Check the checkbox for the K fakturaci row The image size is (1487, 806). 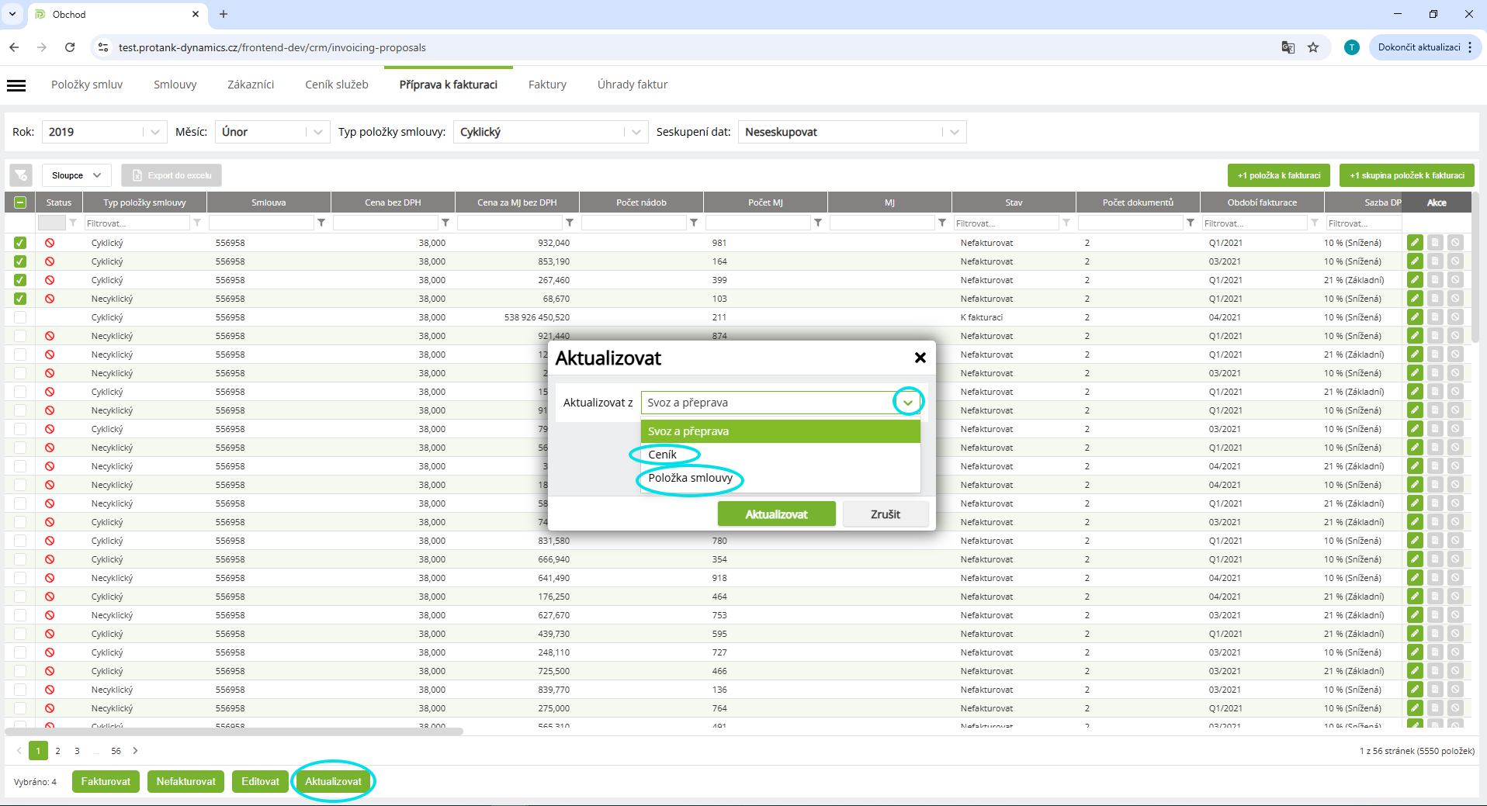tap(20, 317)
